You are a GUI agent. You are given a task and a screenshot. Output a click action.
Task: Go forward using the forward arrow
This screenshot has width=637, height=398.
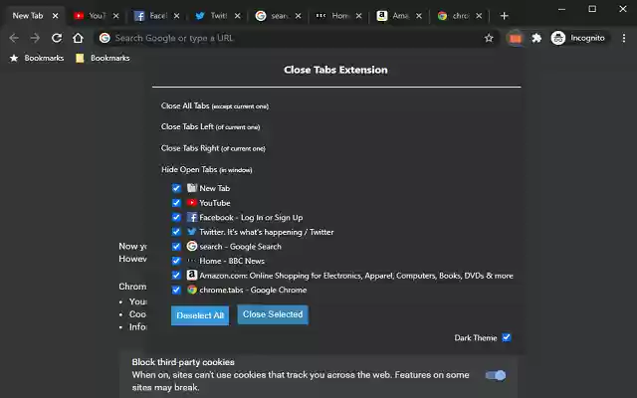click(36, 38)
